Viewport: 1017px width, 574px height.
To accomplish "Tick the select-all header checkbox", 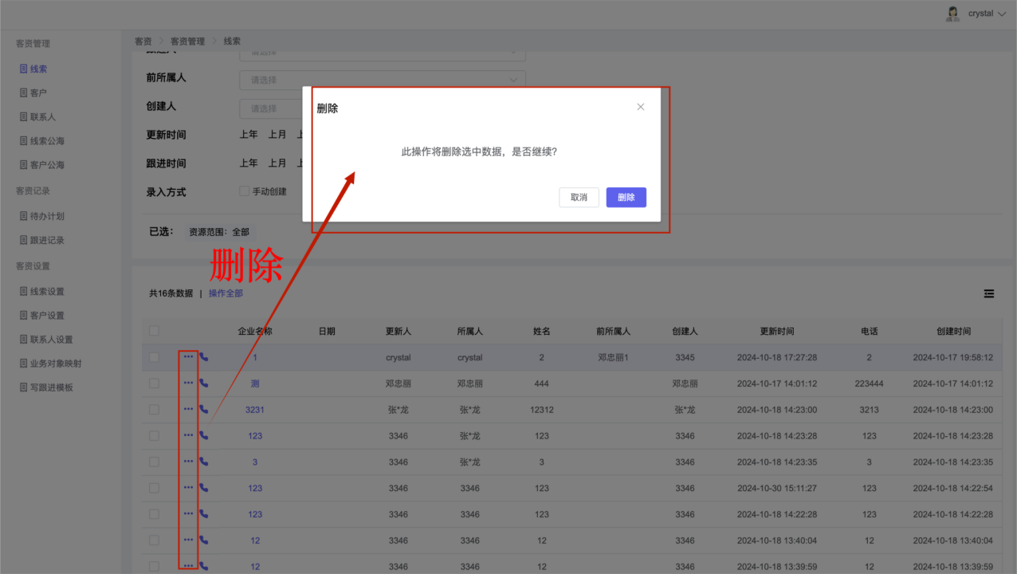I will coord(154,331).
